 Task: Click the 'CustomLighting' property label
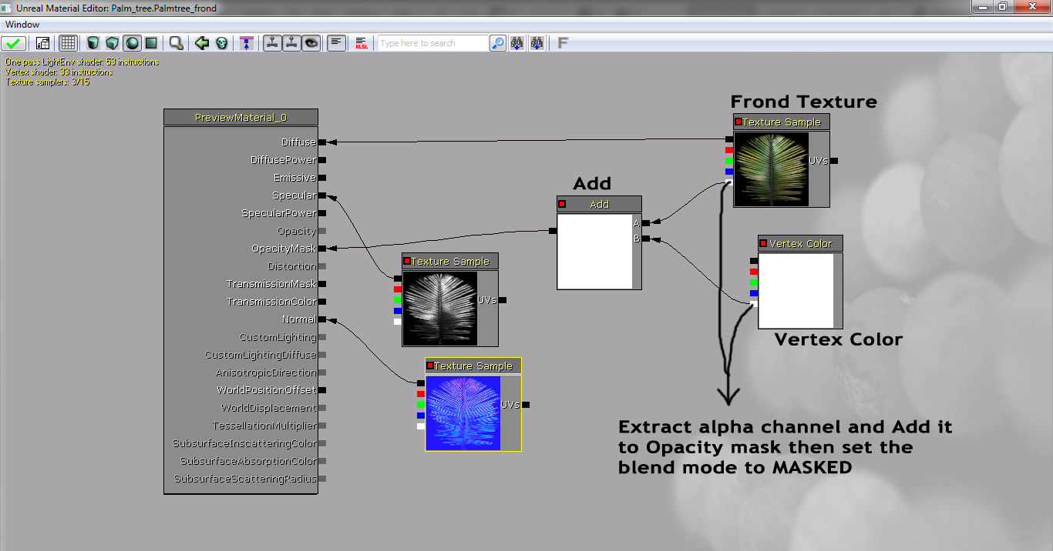(278, 337)
